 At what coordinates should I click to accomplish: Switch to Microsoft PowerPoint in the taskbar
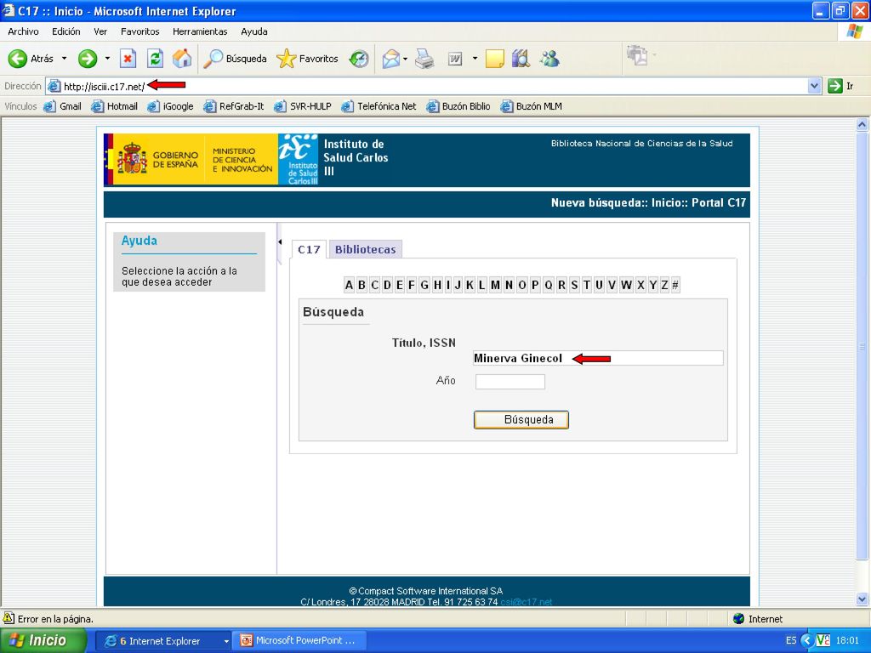(x=299, y=641)
